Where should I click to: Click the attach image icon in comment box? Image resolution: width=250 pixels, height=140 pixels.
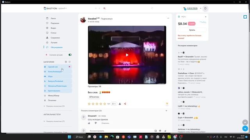(x=155, y=131)
